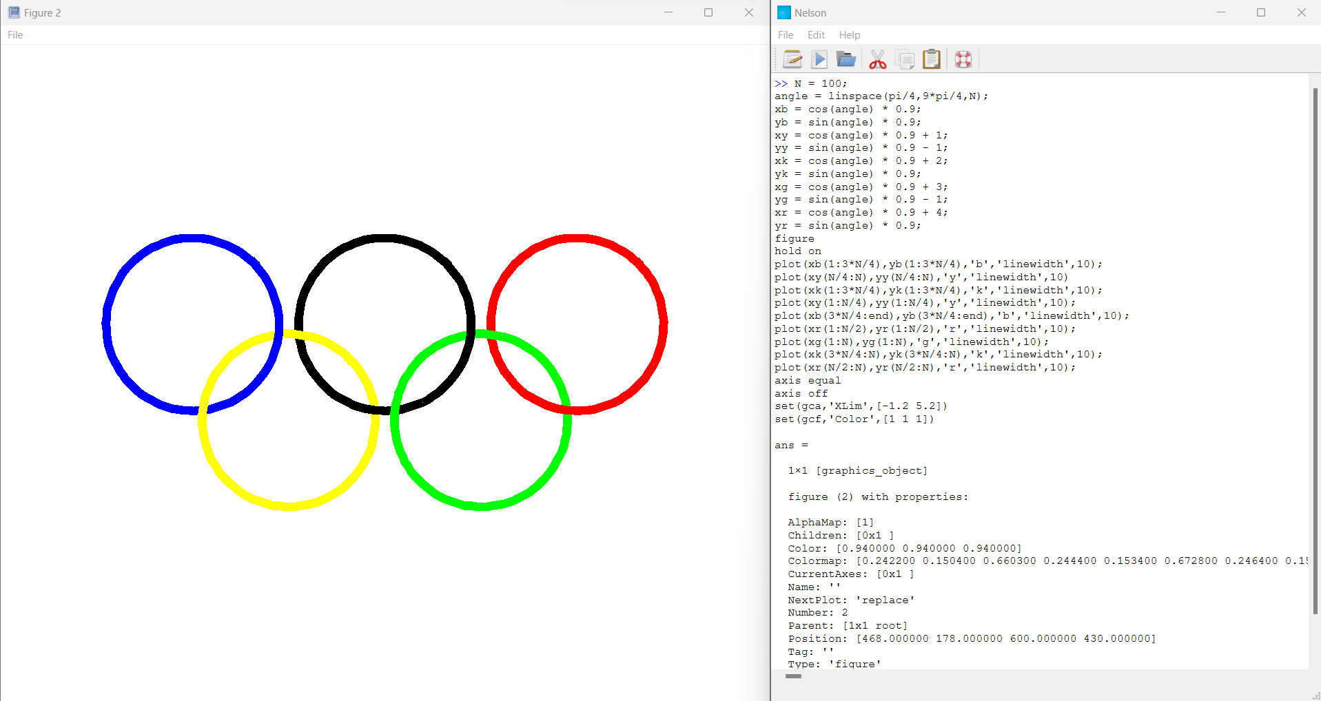Click the line 'N = 100;'

[820, 83]
